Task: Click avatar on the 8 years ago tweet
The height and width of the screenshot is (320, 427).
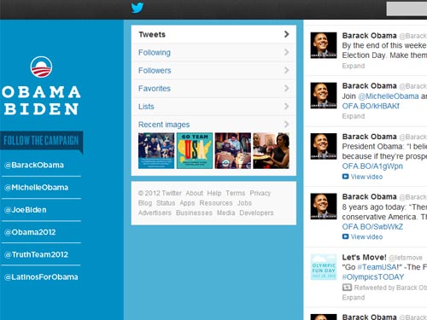Action: 324,207
